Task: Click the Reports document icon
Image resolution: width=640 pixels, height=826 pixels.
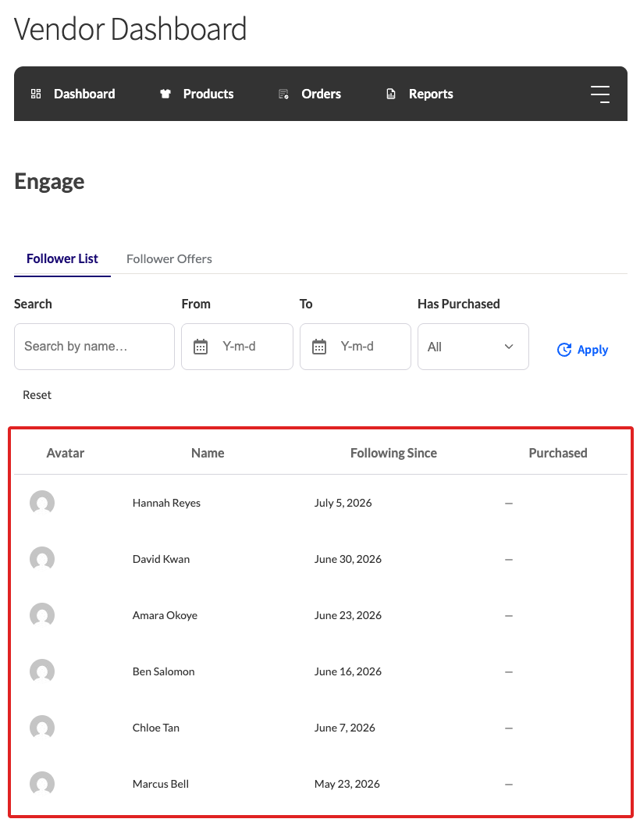Action: (x=391, y=94)
